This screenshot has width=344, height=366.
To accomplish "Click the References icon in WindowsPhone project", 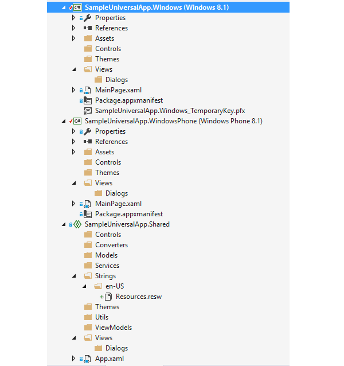I will point(88,142).
